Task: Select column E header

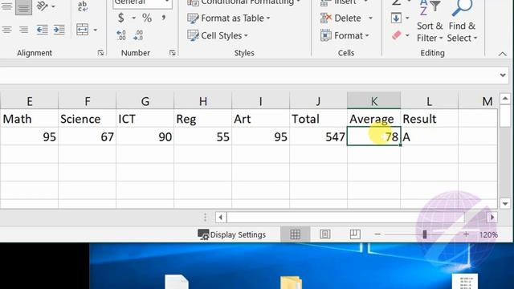Action: (x=30, y=101)
